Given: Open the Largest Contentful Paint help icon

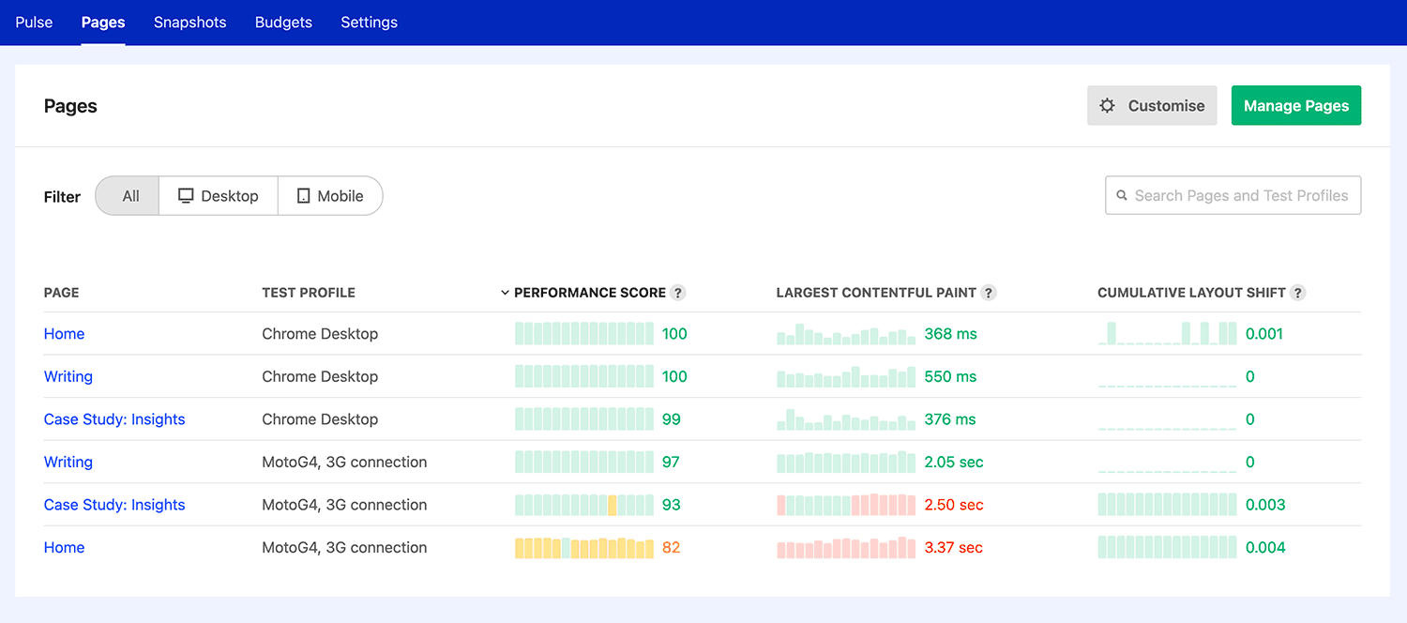Looking at the screenshot, I should click(988, 292).
